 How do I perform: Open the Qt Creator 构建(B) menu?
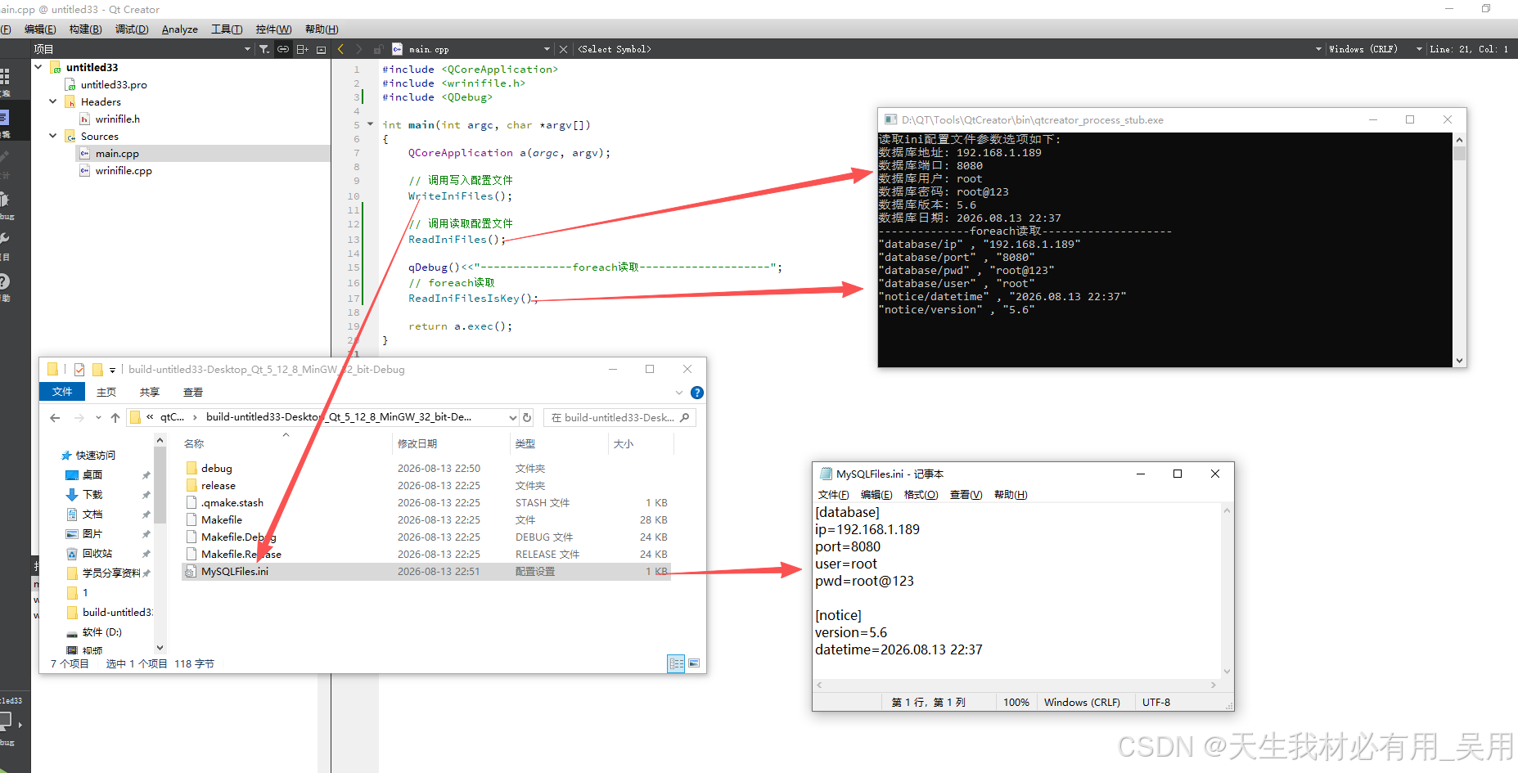86,29
